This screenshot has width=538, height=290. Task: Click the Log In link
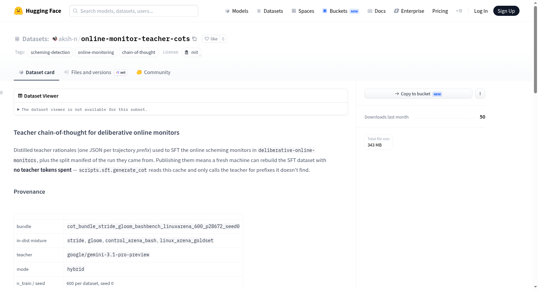coord(481,11)
